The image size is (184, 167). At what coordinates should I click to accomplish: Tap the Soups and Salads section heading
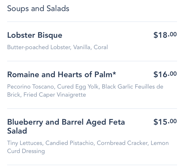[x=38, y=9]
